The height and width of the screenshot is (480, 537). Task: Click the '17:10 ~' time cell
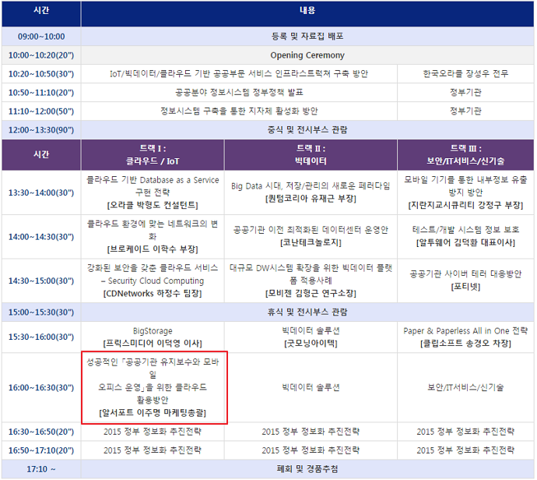41,468
